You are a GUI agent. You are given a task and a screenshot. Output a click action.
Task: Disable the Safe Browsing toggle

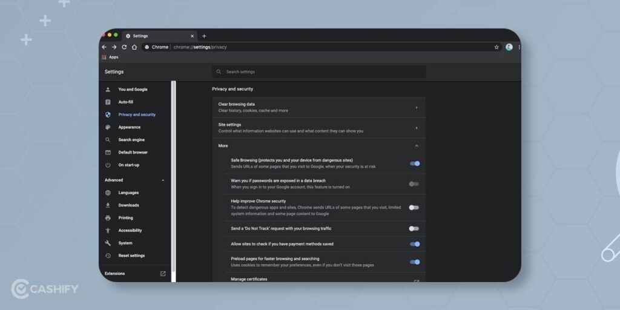click(x=415, y=163)
